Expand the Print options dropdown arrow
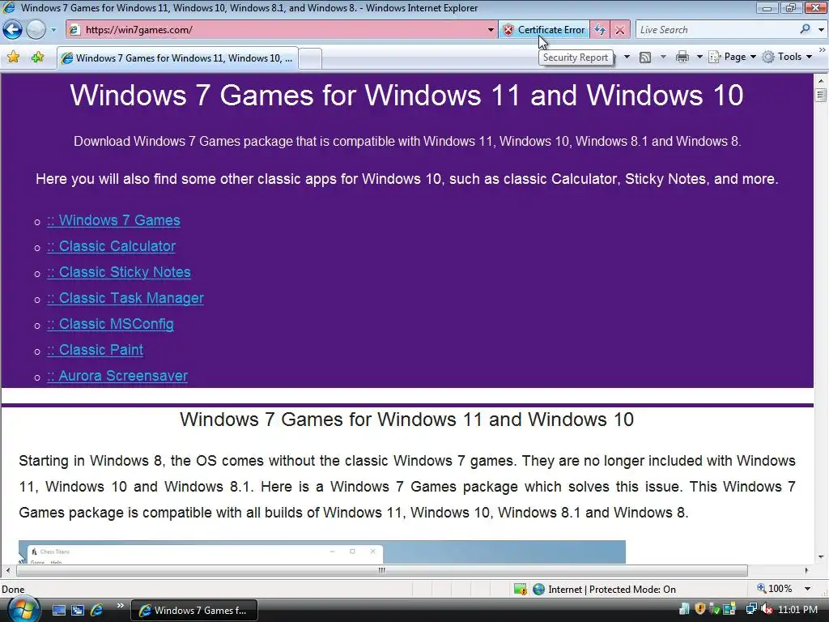The width and height of the screenshot is (829, 622). [699, 57]
